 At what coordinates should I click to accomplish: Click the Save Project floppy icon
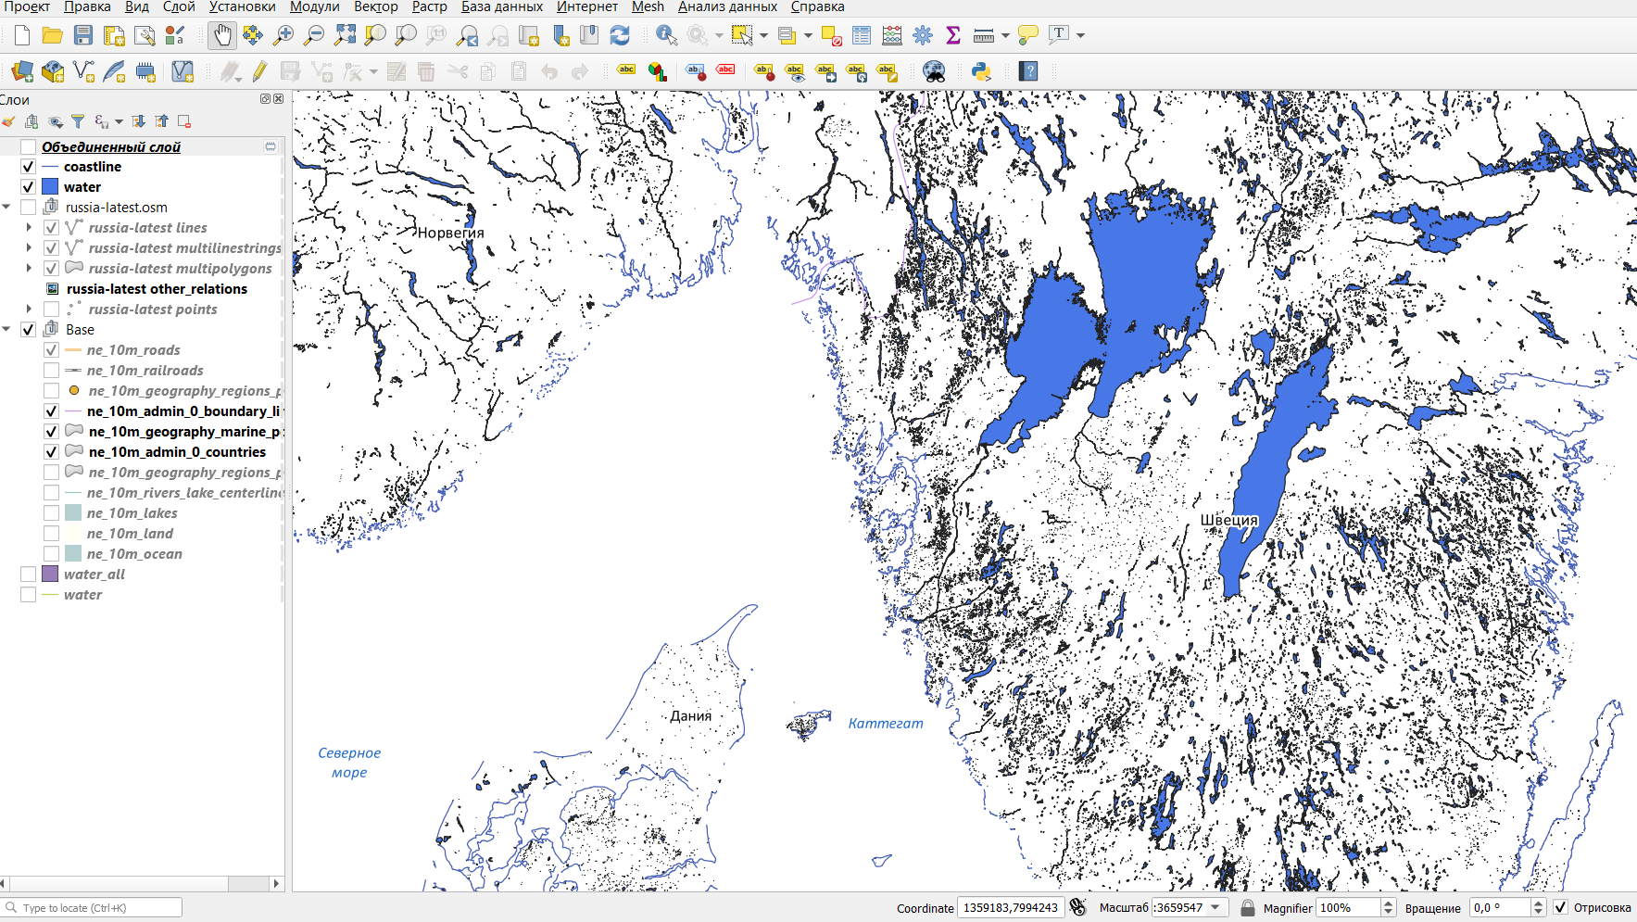pos(83,35)
